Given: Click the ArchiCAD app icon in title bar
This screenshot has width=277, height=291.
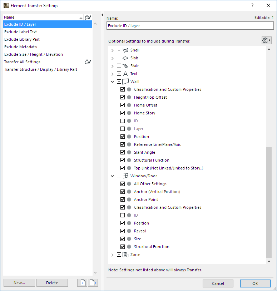Looking at the screenshot, I should click(x=6, y=6).
